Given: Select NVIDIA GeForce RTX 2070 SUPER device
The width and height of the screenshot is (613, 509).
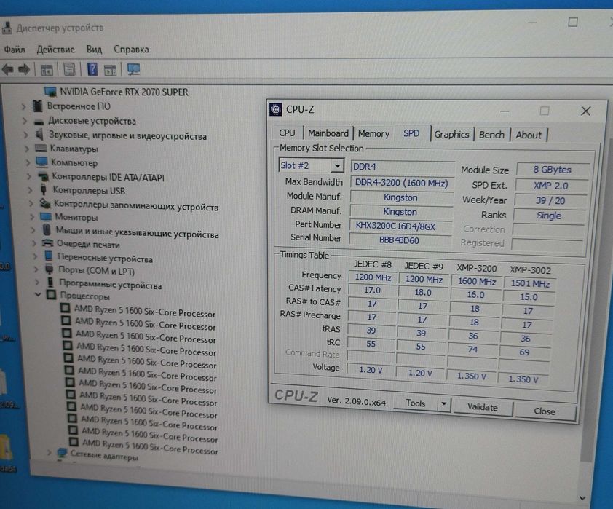Looking at the screenshot, I should point(124,92).
